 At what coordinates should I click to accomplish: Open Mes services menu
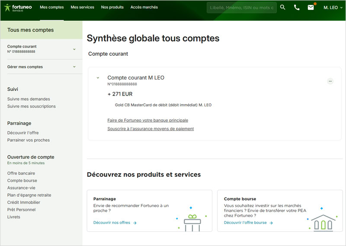[x=82, y=7]
